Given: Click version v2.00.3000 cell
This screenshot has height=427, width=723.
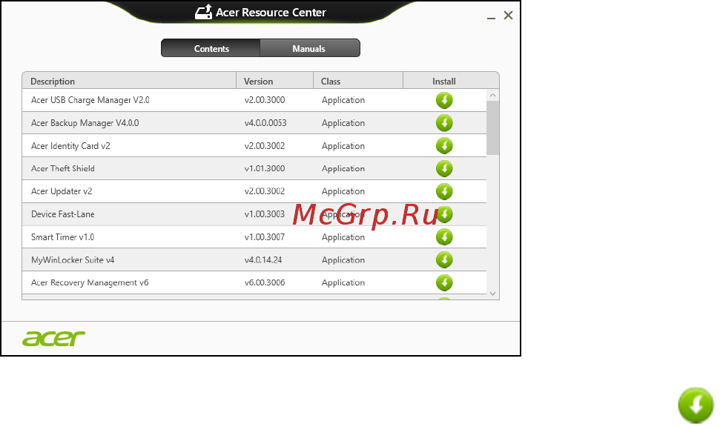Looking at the screenshot, I should [265, 100].
